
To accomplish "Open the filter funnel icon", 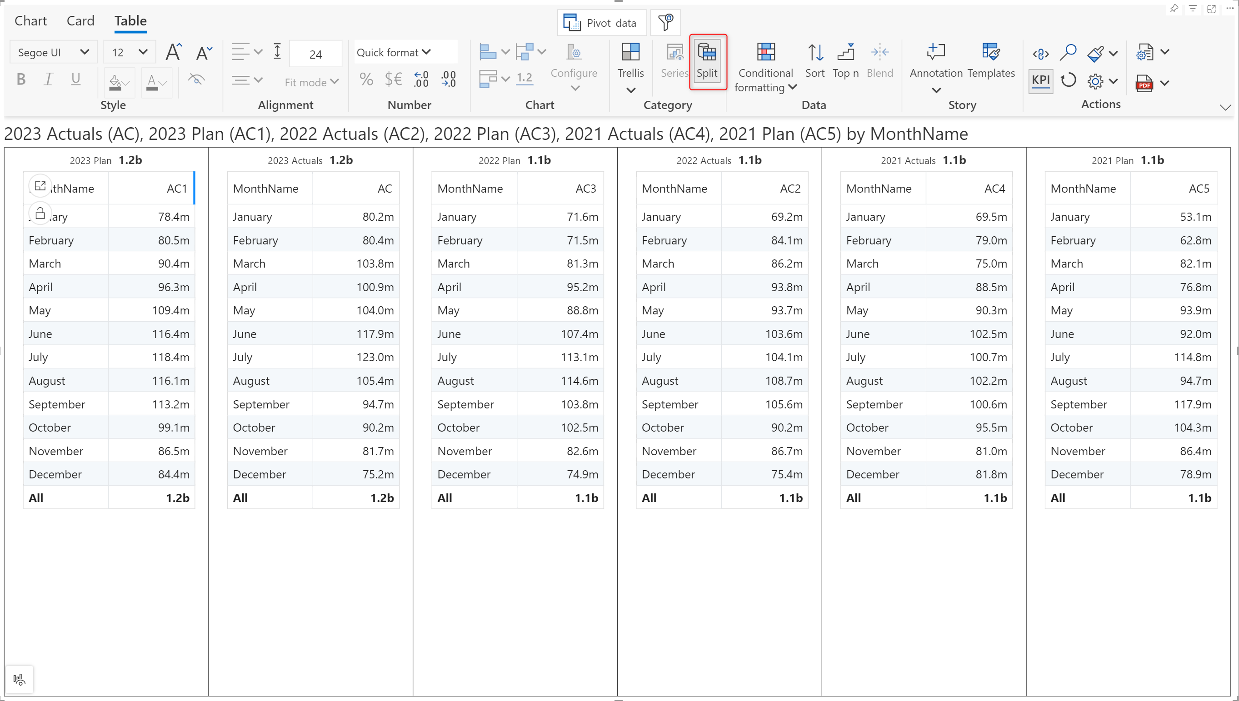I will 665,22.
